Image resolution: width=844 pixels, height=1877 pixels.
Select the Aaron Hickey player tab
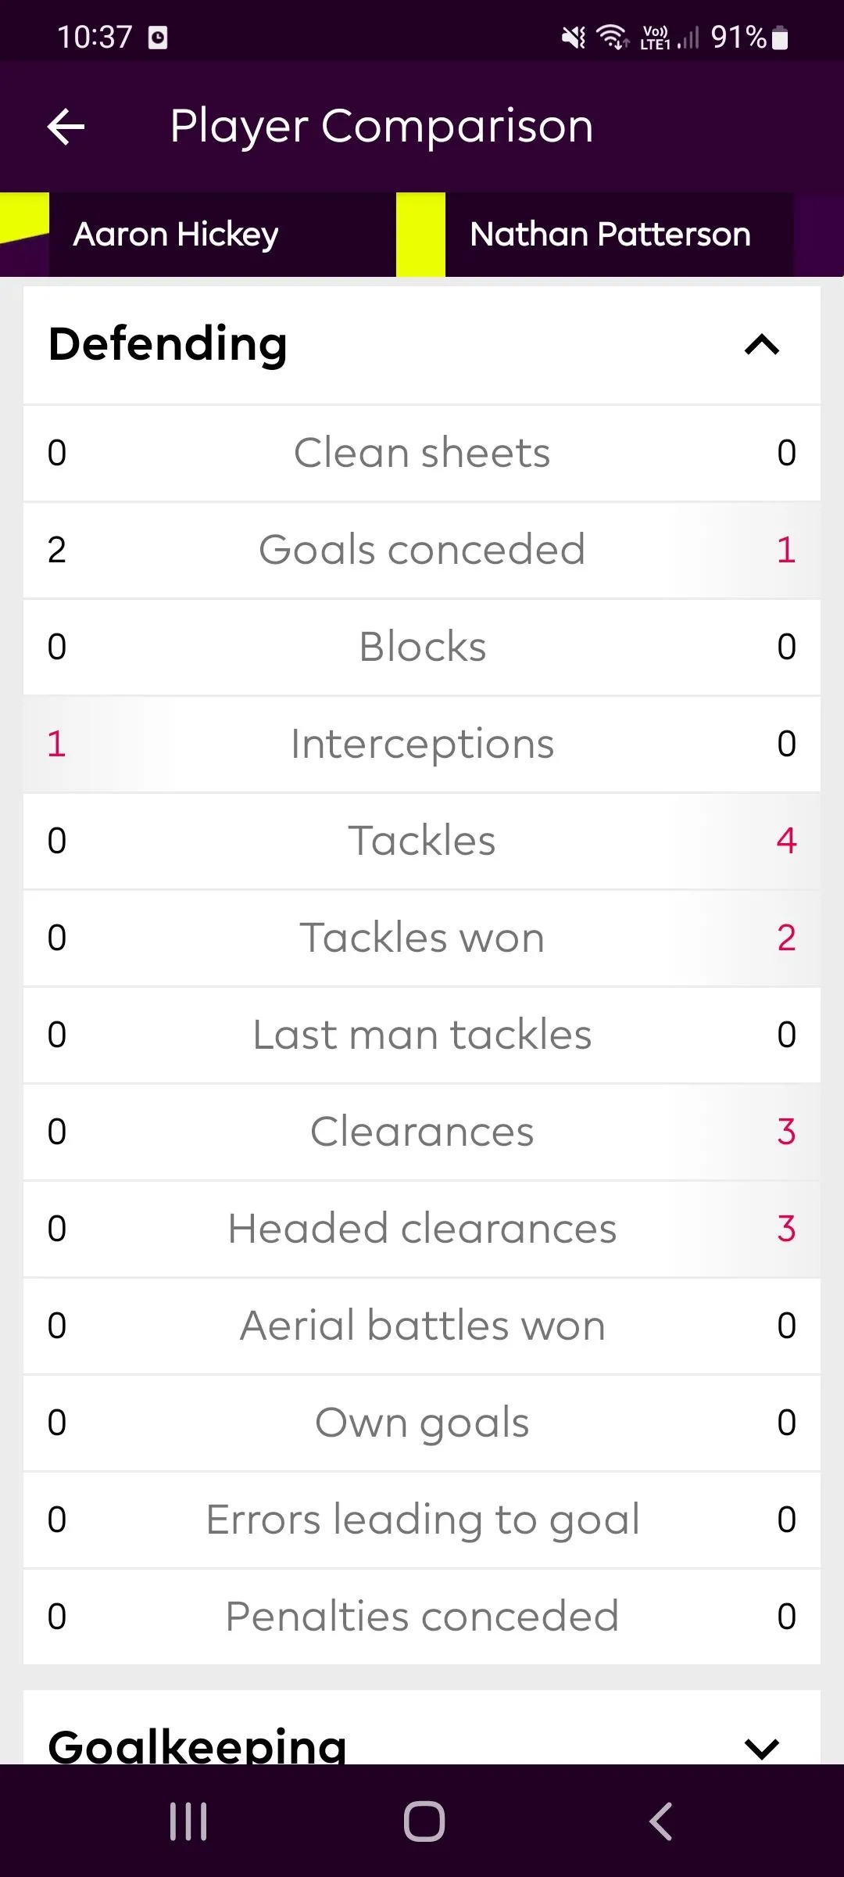[176, 235]
